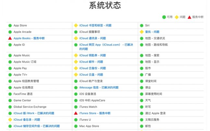Click yellow diamond icon beside 查找
The height and width of the screenshot is (131, 210).
[142, 32]
